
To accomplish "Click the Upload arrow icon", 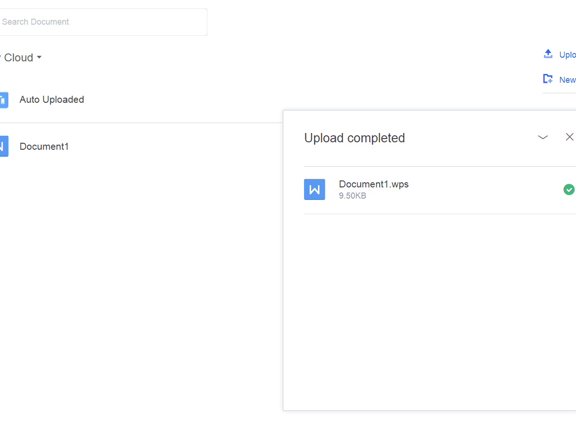I will click(x=548, y=54).
